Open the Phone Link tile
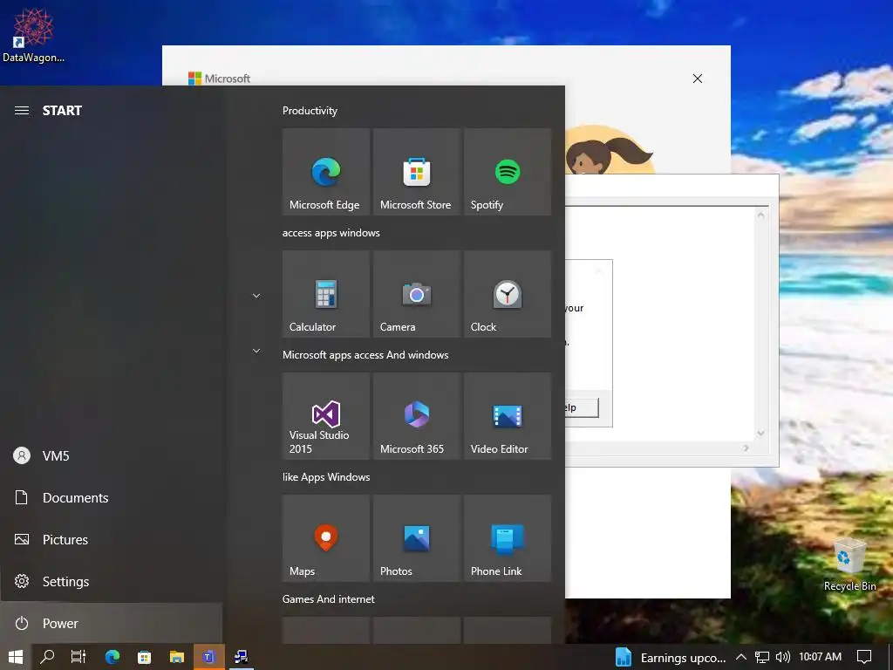This screenshot has height=670, width=893. pyautogui.click(x=508, y=538)
